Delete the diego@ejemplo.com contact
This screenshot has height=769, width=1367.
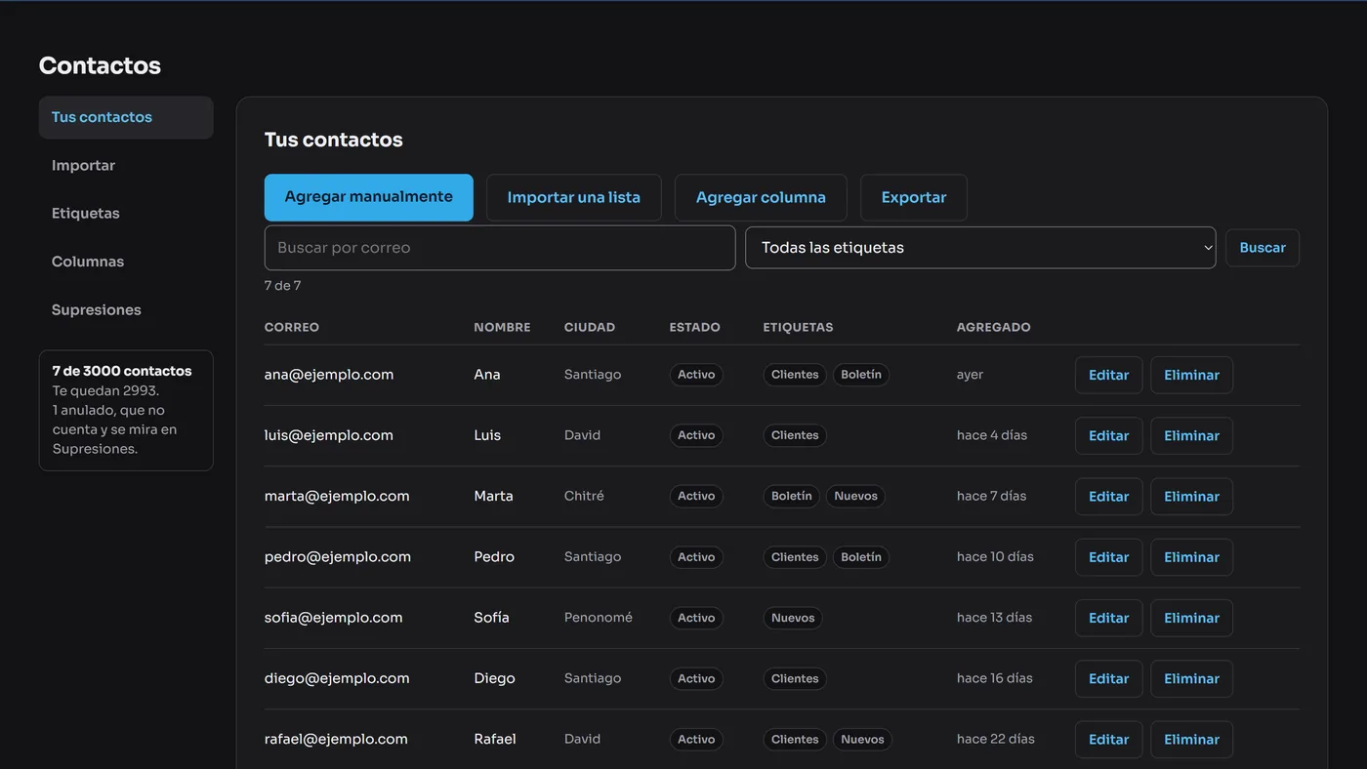[1191, 678]
